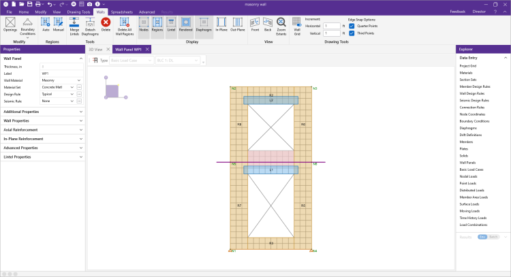Viewport: 511px width, 277px height.
Task: Switch to the Front view icon
Action: (255, 23)
